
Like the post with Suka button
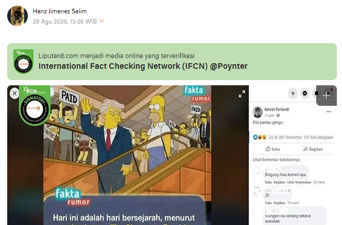(272, 149)
